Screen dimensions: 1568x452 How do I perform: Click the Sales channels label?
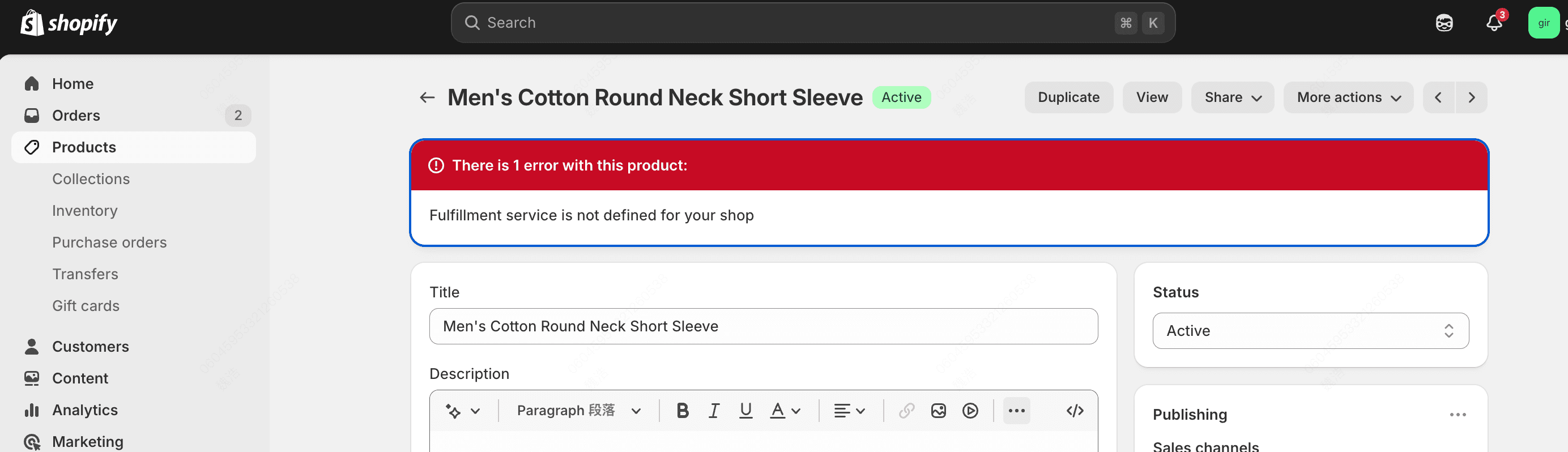pos(1205,446)
